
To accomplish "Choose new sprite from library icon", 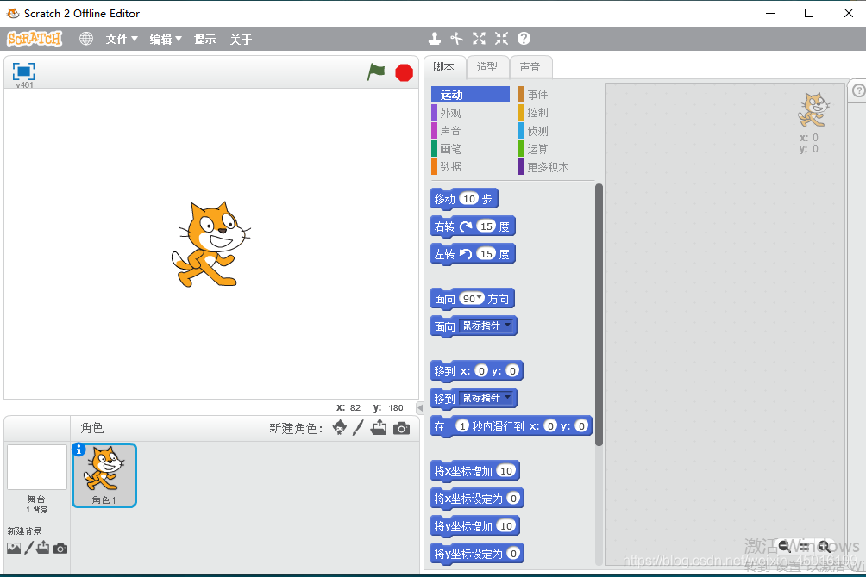I will [x=340, y=427].
